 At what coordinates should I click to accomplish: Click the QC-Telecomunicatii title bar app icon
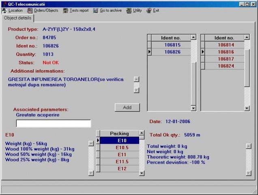pos(5,4)
